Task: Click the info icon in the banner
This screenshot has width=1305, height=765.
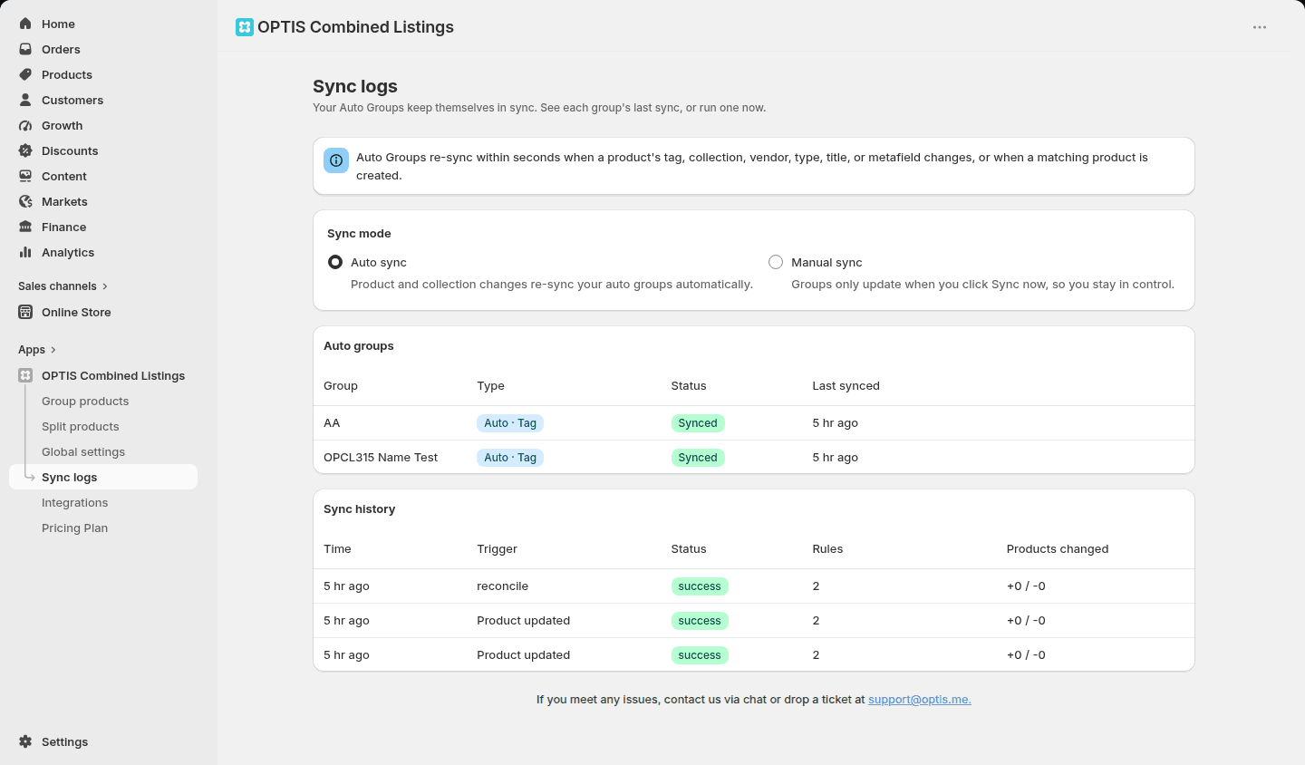Action: [336, 160]
